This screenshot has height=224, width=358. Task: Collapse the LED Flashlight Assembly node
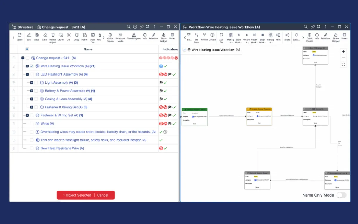[x=27, y=74]
